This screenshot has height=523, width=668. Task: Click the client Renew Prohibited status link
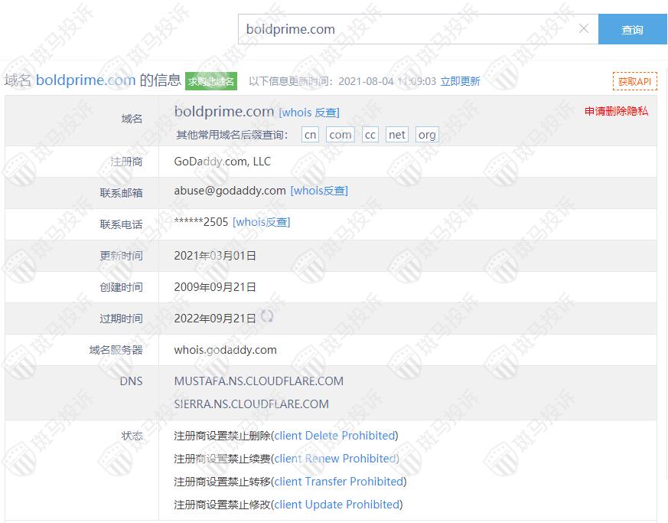tap(335, 459)
